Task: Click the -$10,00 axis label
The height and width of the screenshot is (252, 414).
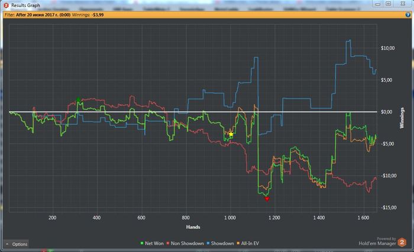Action: (389, 176)
